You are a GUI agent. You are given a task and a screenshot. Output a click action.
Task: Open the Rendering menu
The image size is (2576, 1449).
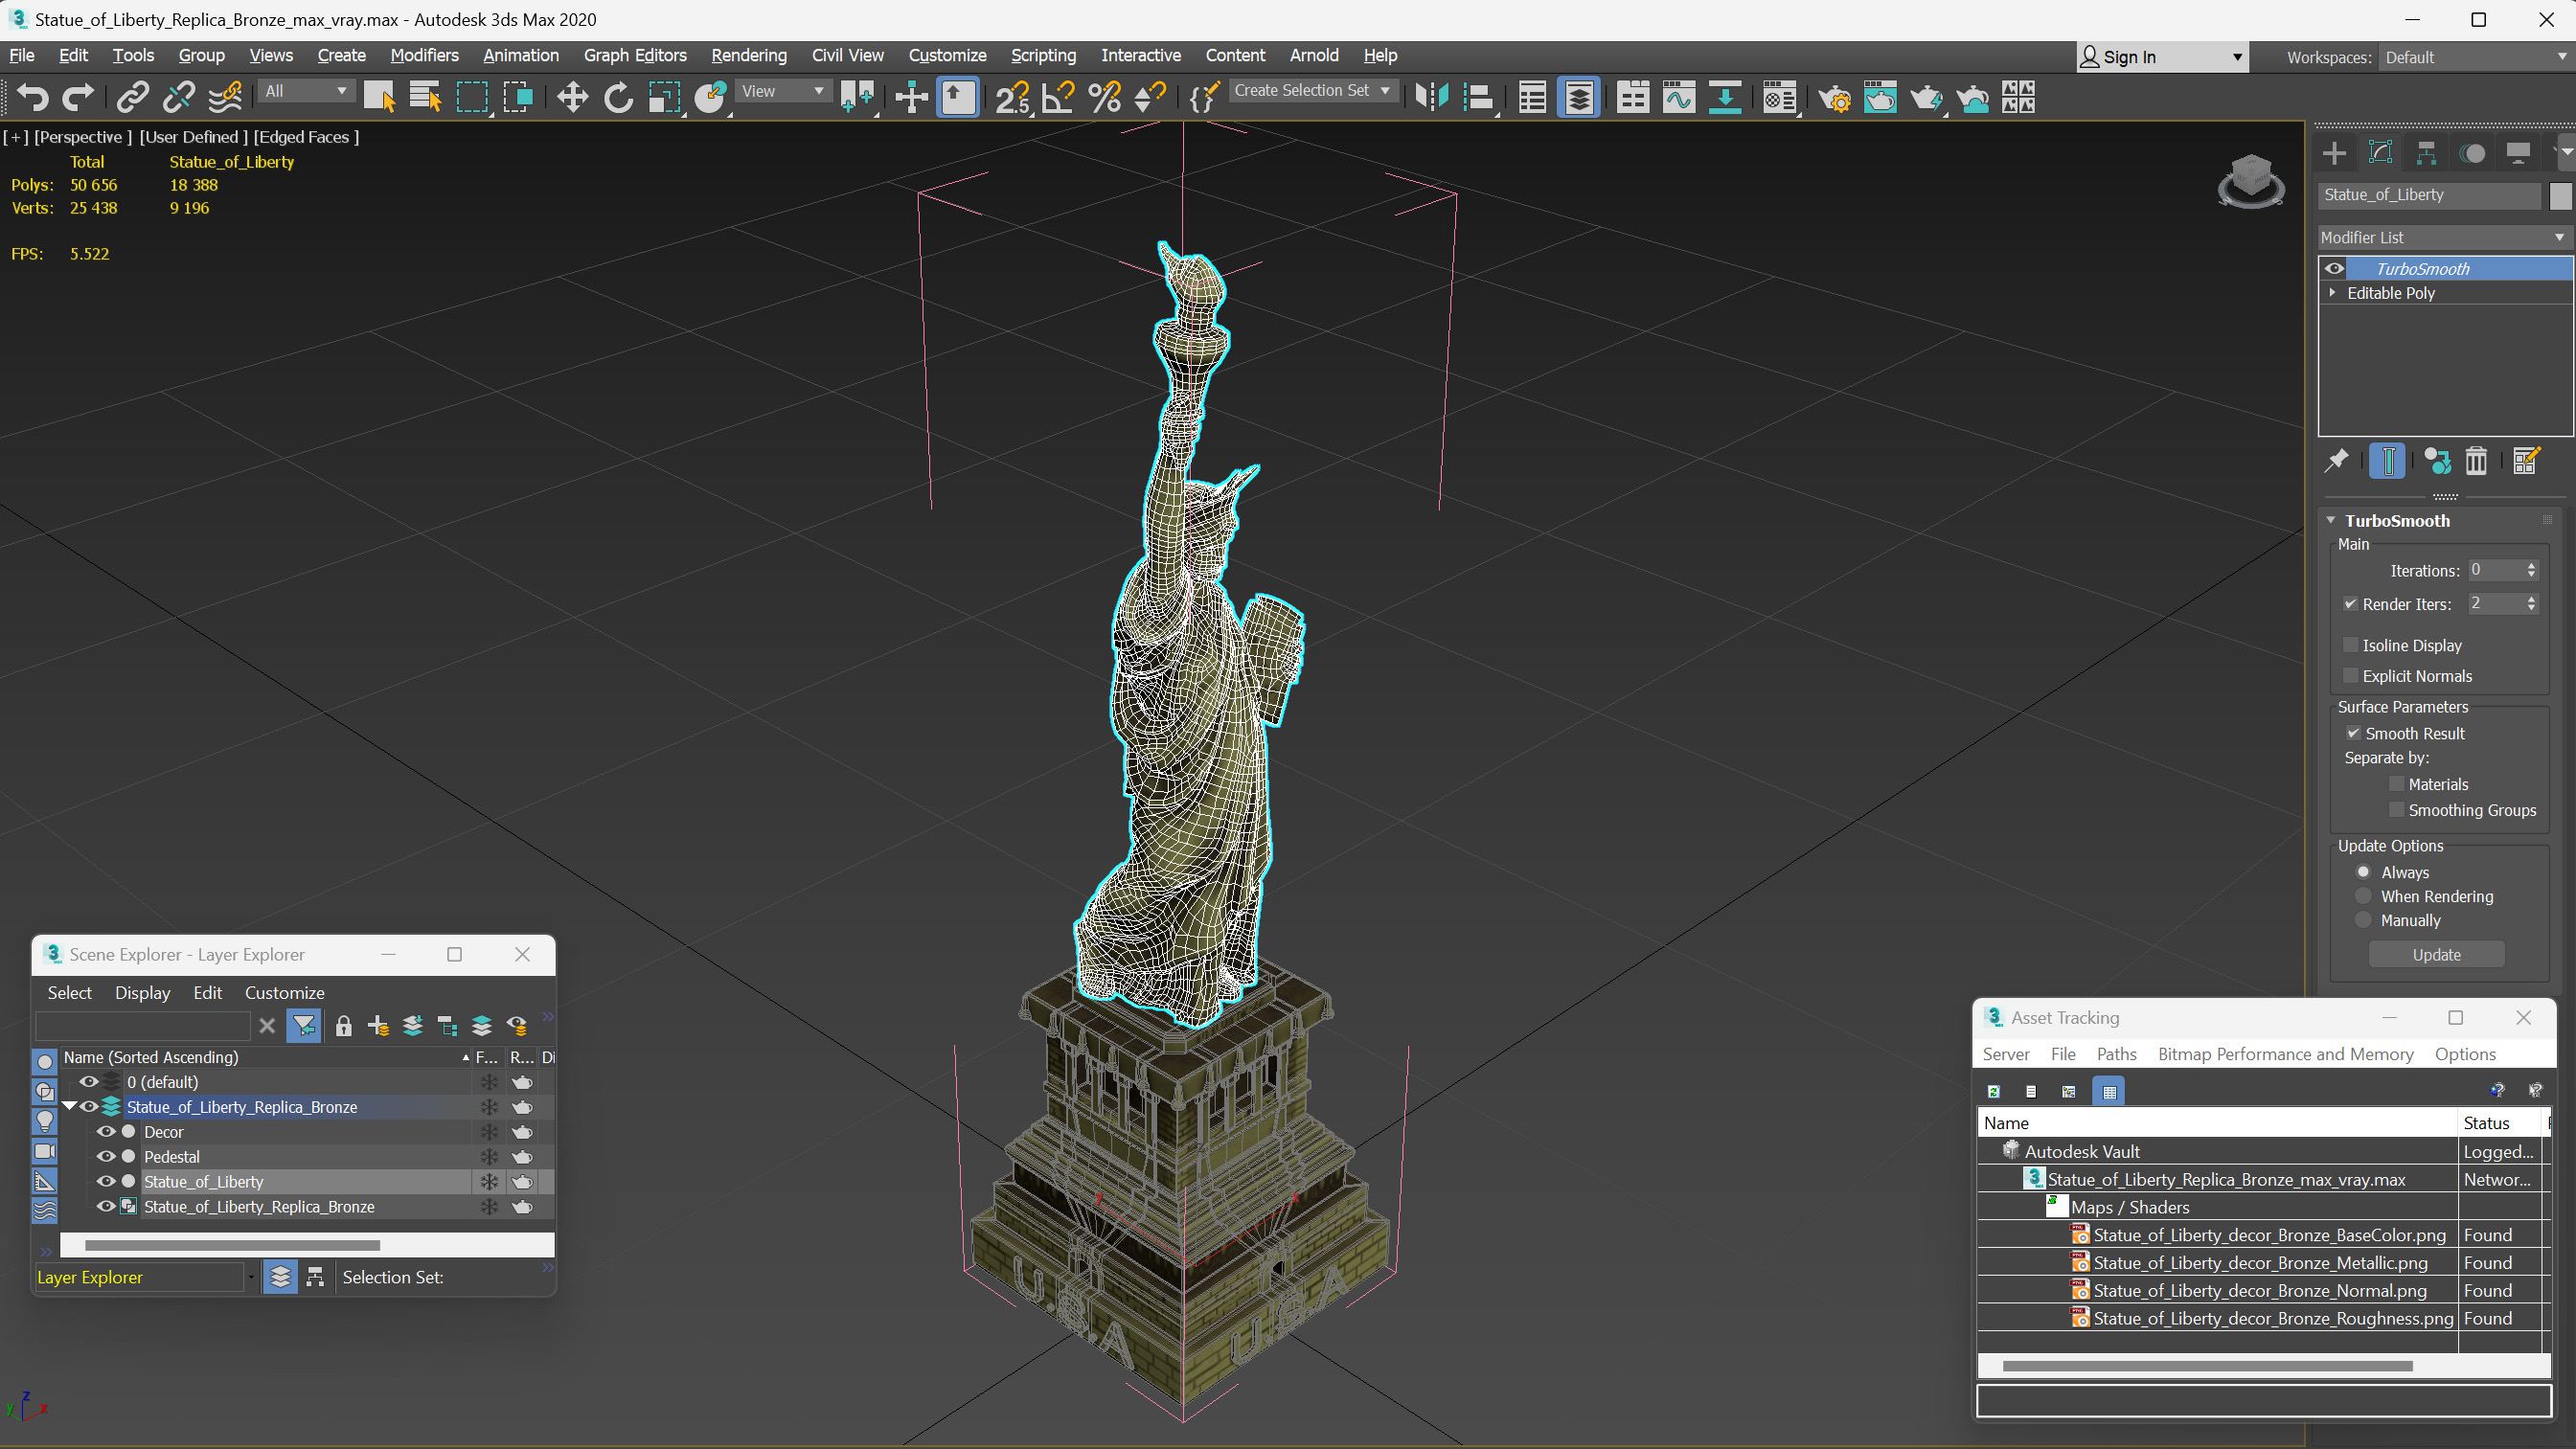coord(748,55)
